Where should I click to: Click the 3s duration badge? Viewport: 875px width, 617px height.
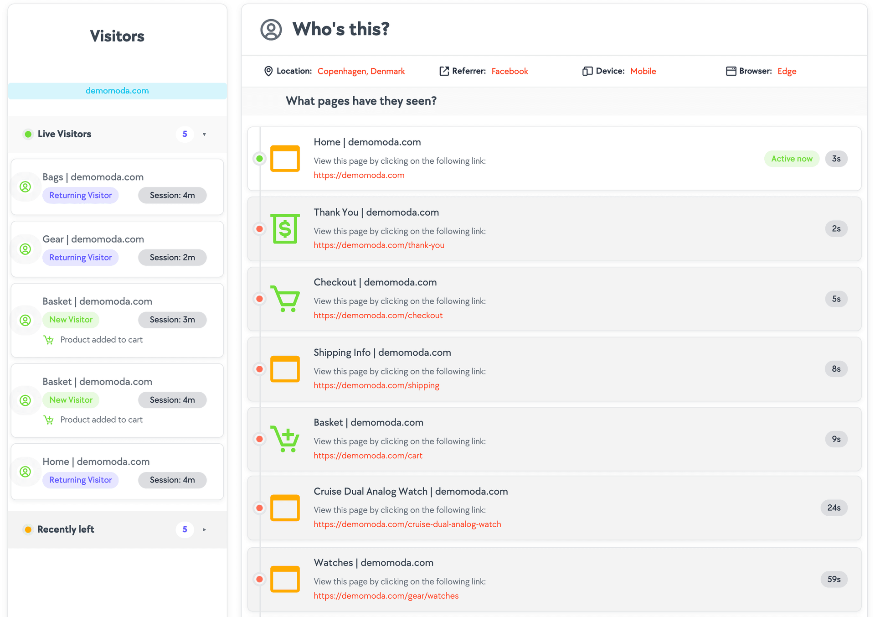[x=836, y=159]
